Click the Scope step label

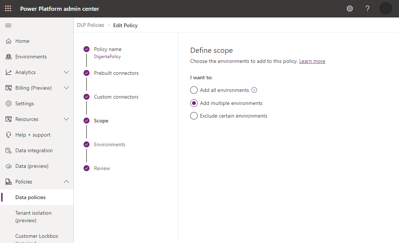click(x=101, y=121)
